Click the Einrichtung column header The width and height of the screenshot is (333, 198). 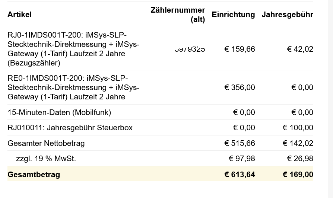[233, 15]
